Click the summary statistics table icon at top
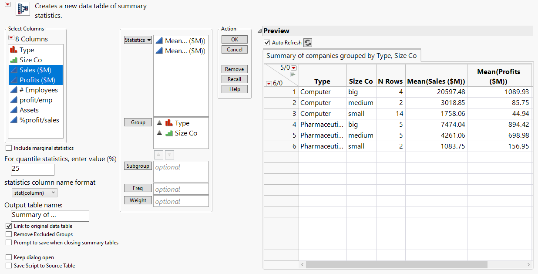 pos(23,10)
